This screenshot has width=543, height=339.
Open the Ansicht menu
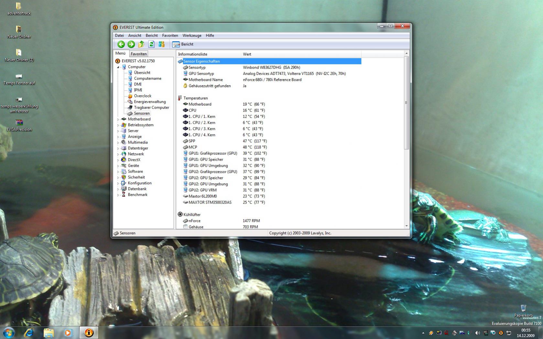pos(135,36)
